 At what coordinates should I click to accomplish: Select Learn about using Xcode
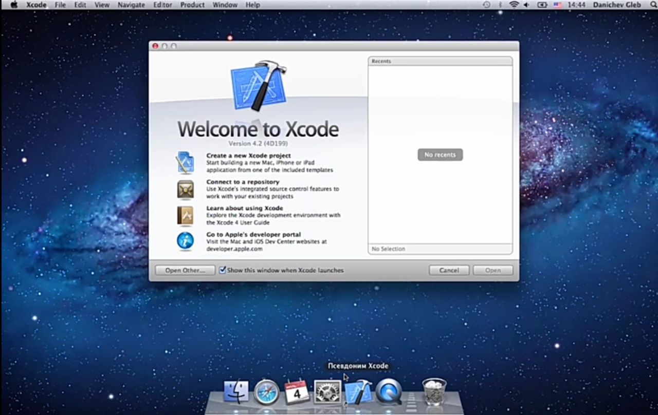(x=245, y=208)
